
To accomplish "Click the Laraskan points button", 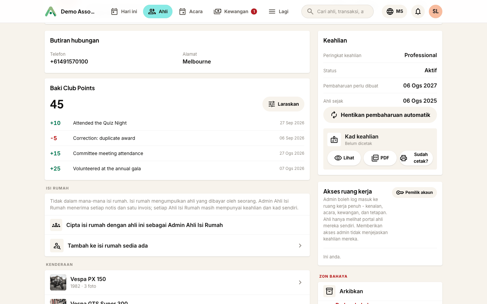I will coord(283,104).
